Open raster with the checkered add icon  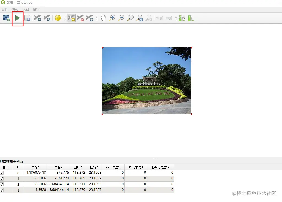pos(7,18)
